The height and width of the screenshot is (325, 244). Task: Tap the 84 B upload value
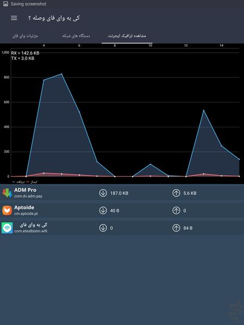point(188,228)
